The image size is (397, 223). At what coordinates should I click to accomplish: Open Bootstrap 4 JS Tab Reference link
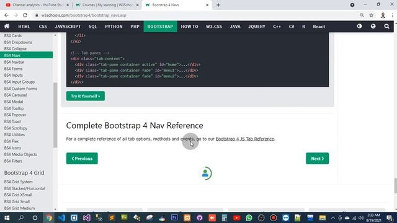245,139
